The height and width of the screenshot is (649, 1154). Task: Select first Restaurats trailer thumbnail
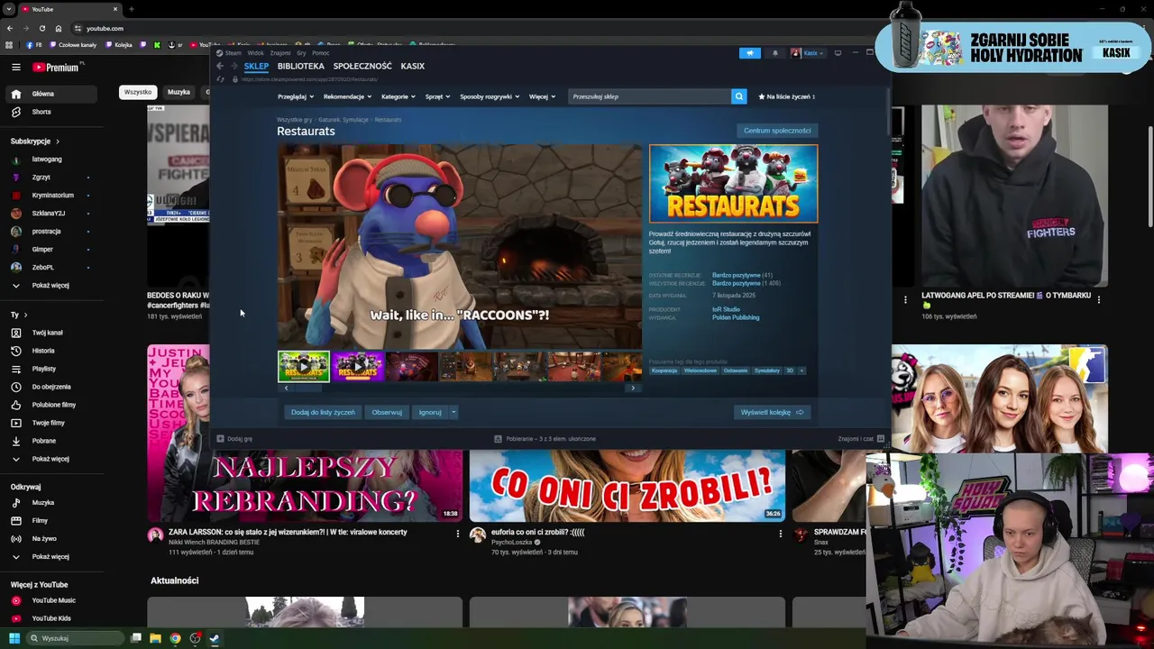tap(304, 367)
